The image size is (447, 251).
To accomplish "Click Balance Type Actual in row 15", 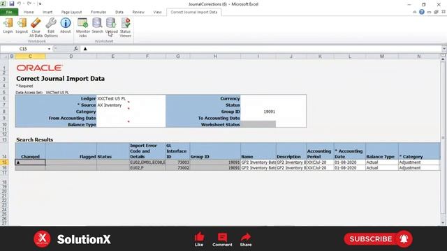I will click(x=382, y=162).
